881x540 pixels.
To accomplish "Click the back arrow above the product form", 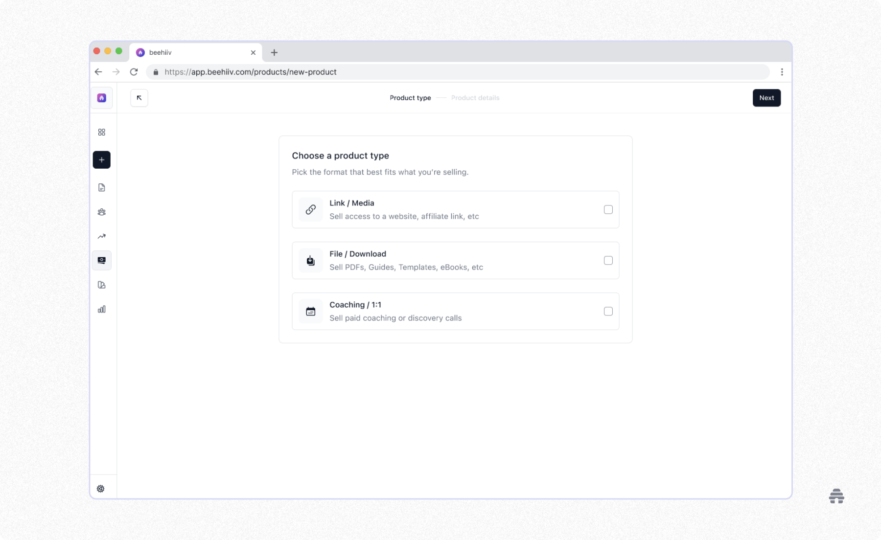I will coord(139,98).
